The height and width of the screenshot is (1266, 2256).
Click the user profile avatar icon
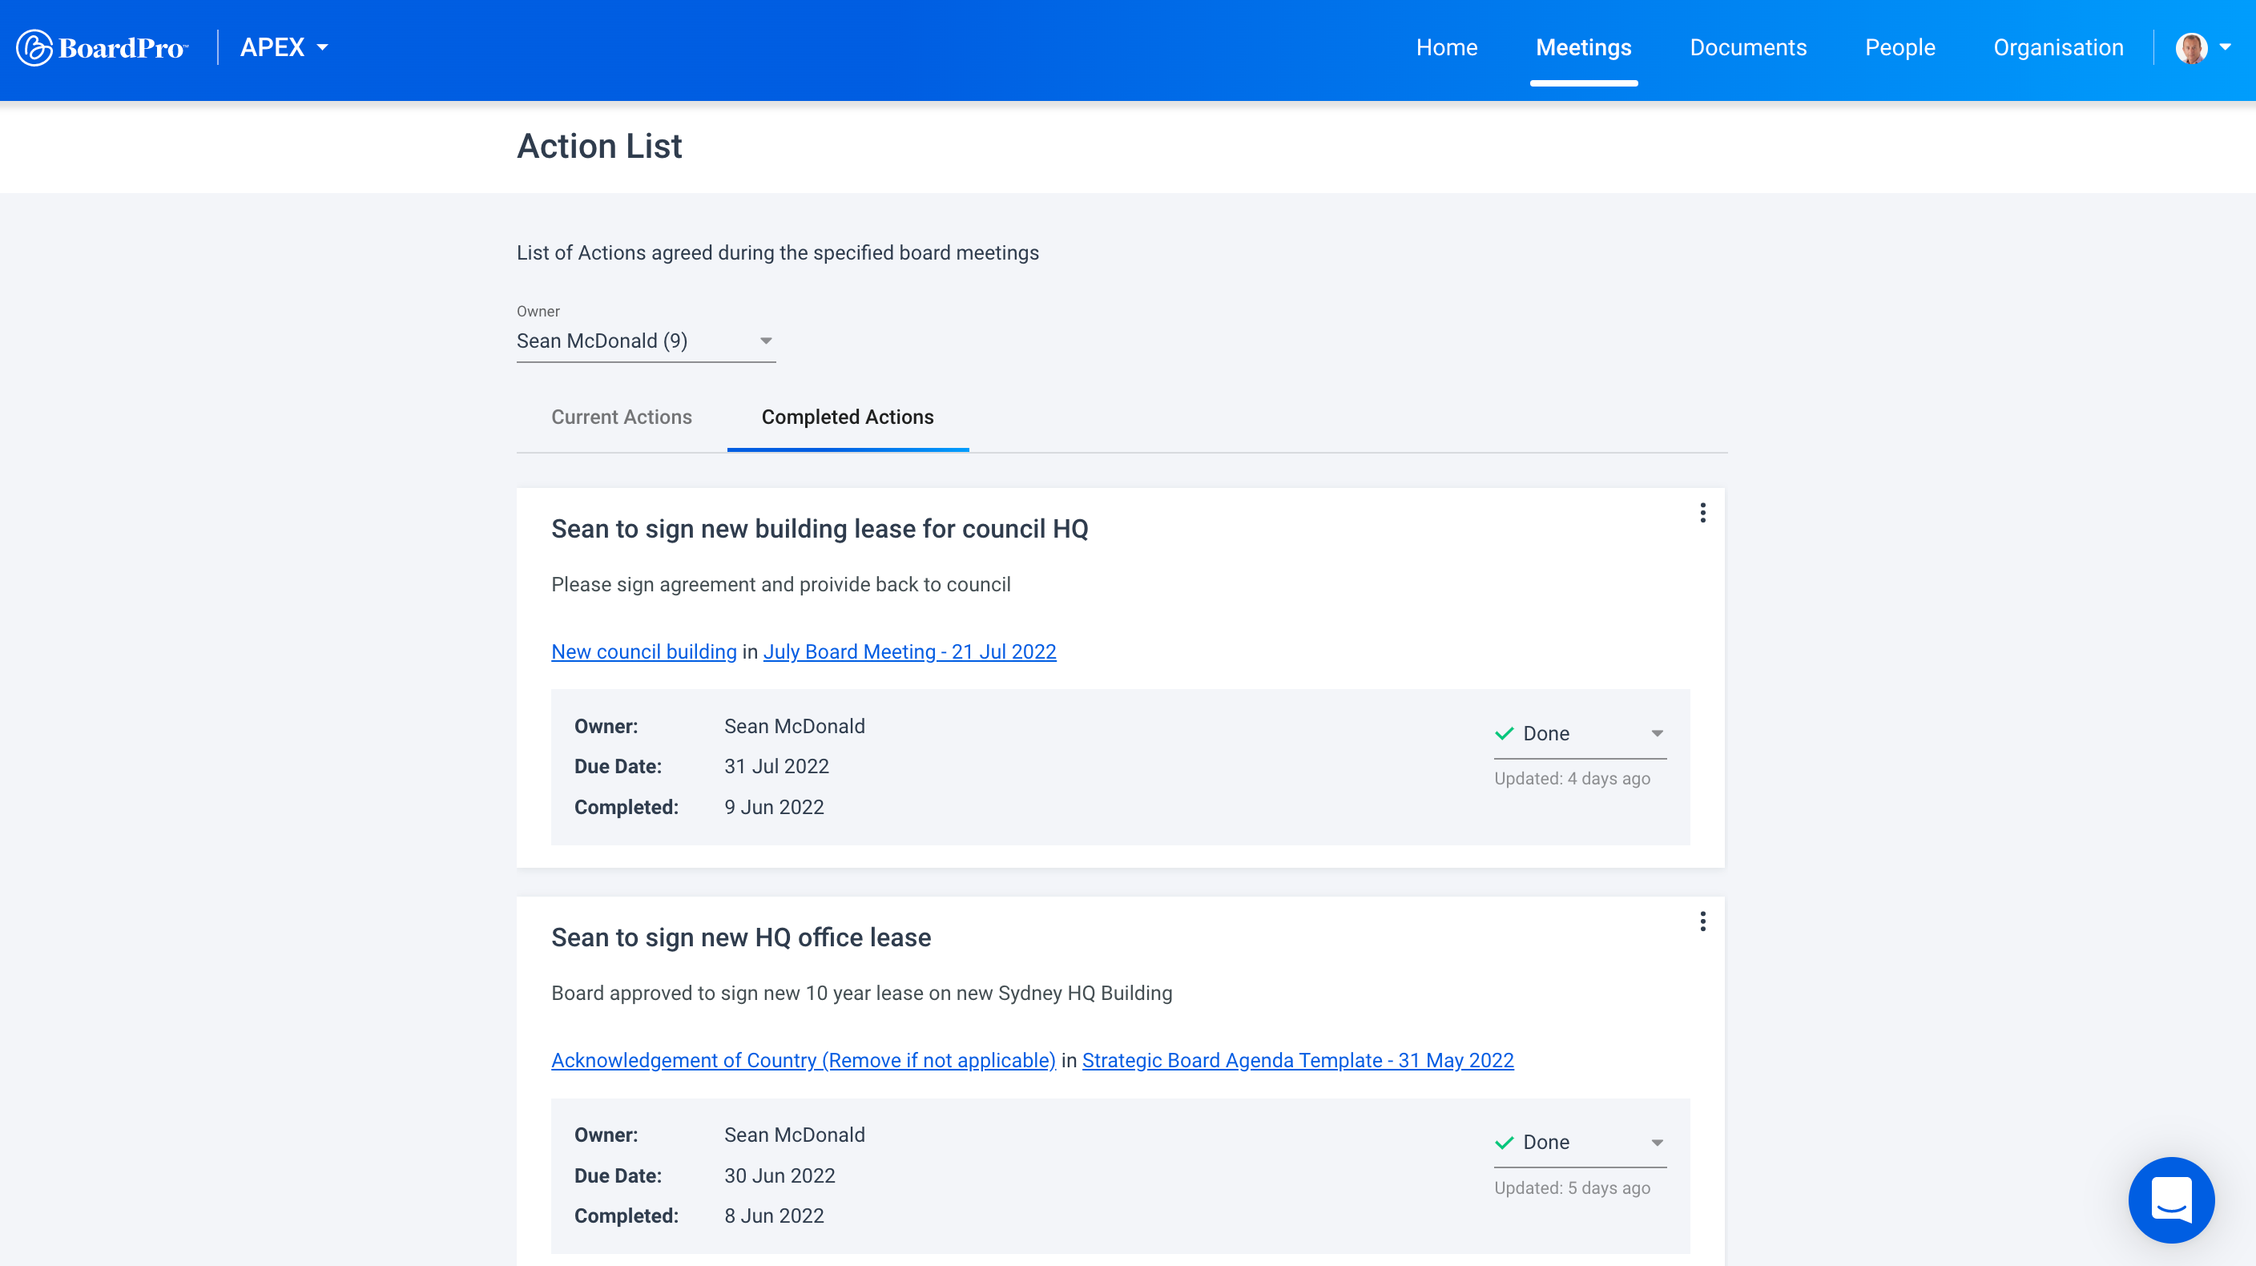[x=2191, y=48]
